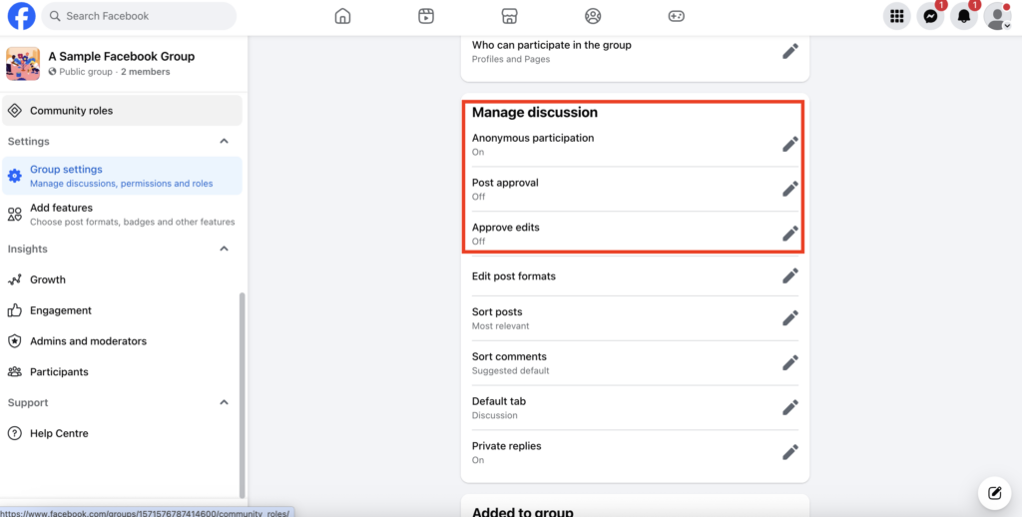Collapse the Settings section
Screen dimensions: 1022x517
(x=225, y=142)
